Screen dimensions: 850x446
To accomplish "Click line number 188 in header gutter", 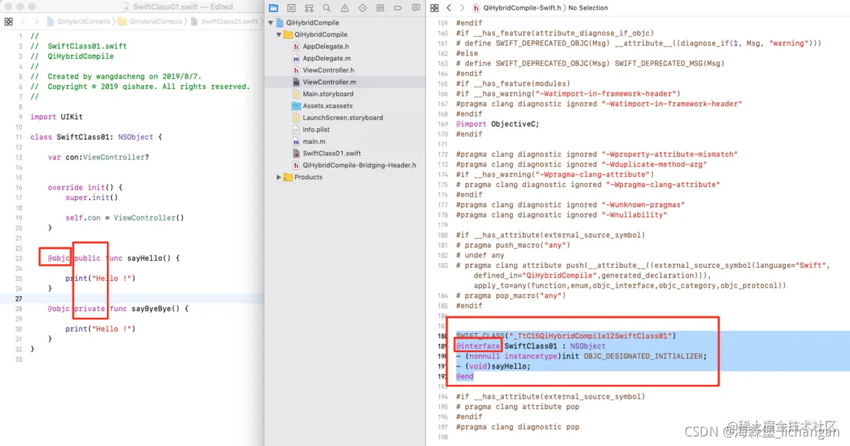I will click(x=441, y=336).
